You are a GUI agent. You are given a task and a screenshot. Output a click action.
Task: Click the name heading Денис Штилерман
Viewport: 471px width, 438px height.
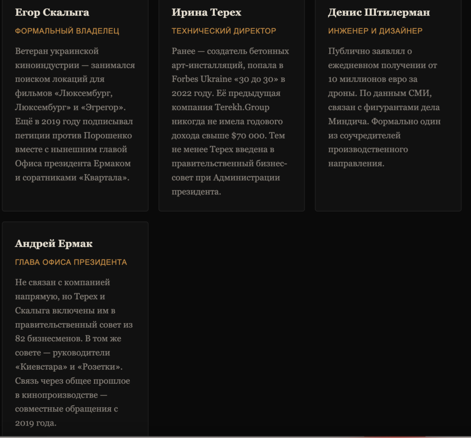pyautogui.click(x=379, y=12)
